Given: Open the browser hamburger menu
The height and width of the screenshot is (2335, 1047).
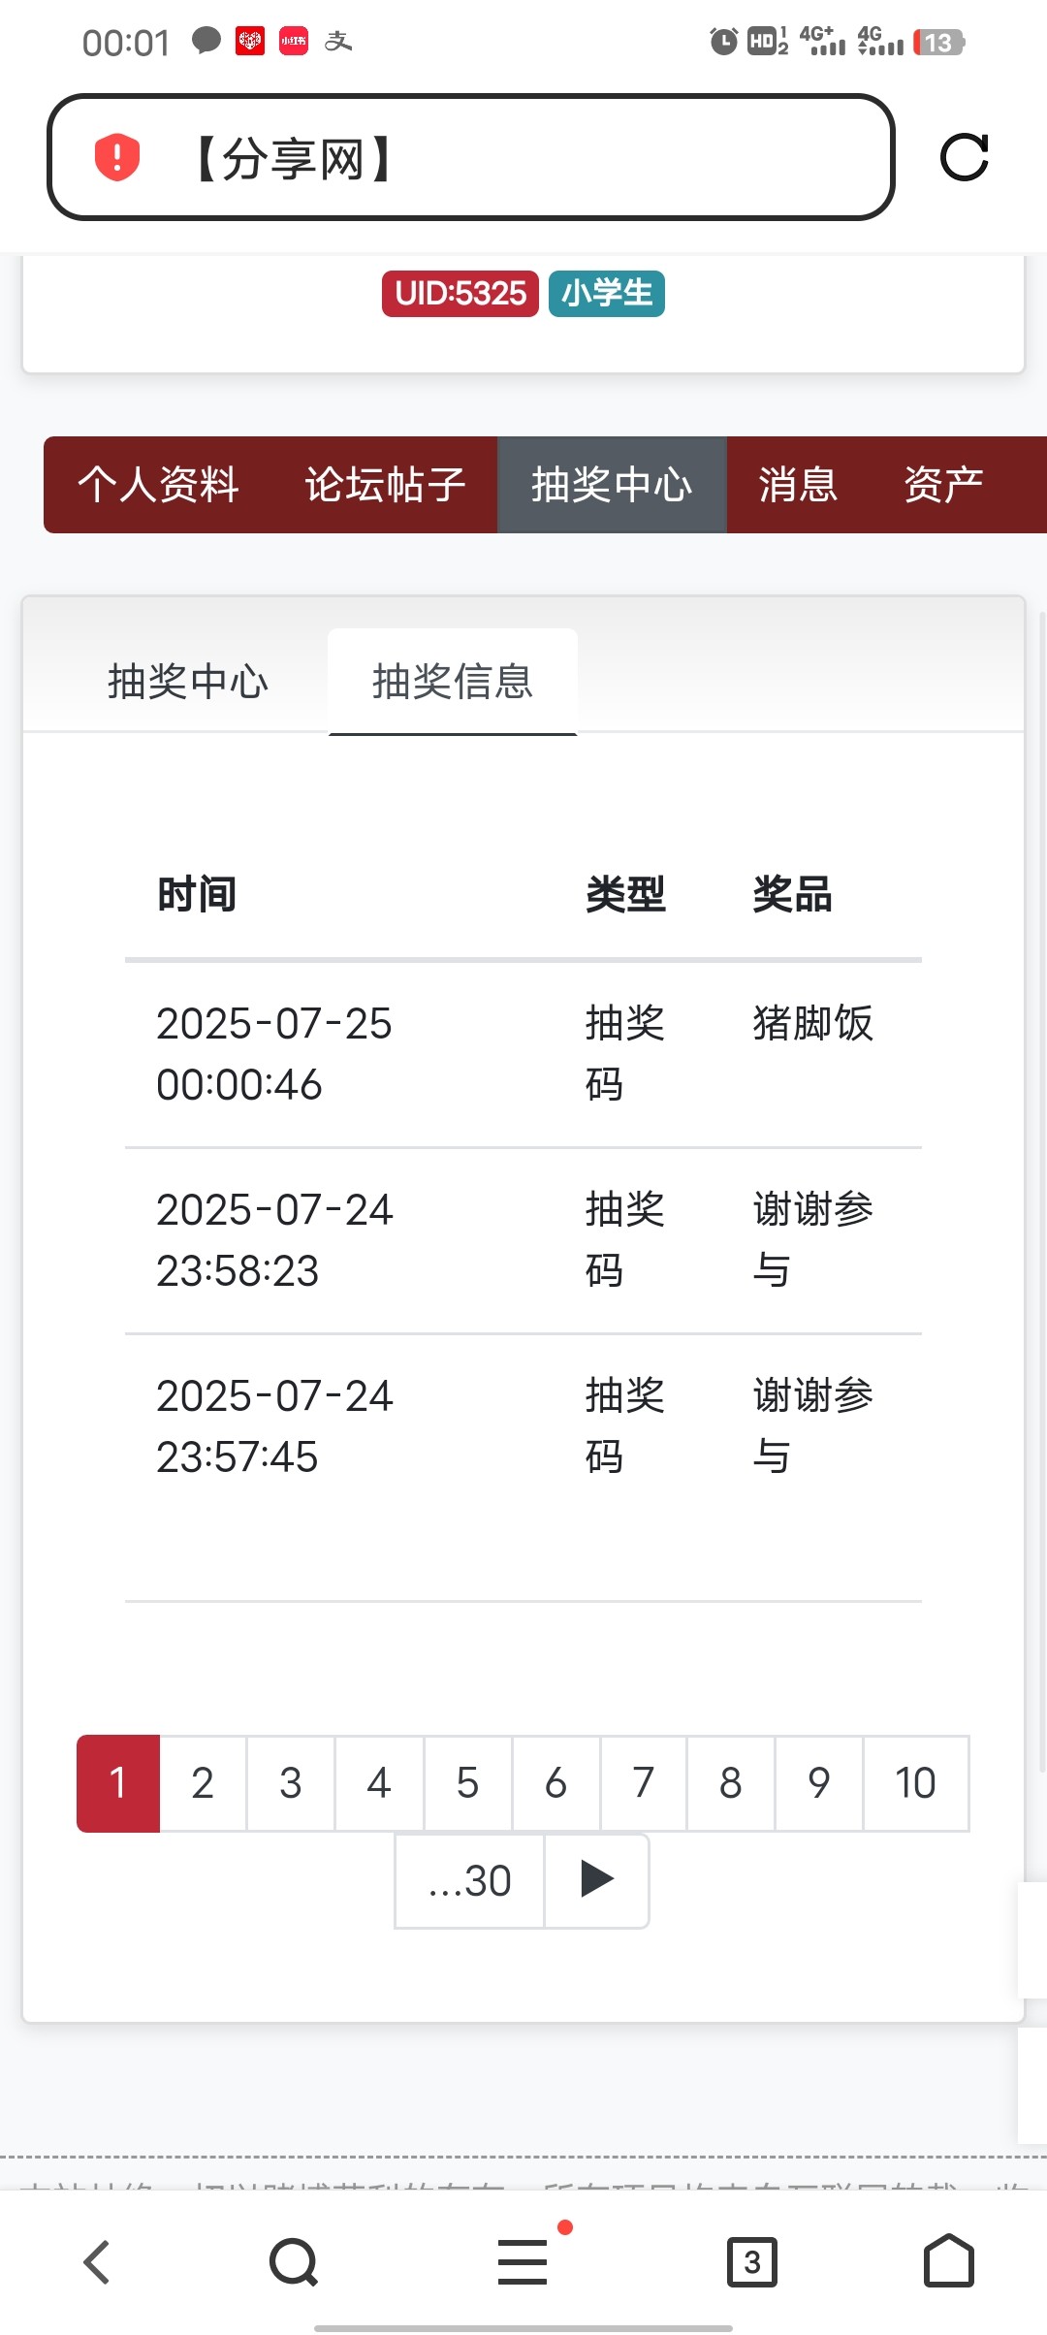Looking at the screenshot, I should [523, 2262].
